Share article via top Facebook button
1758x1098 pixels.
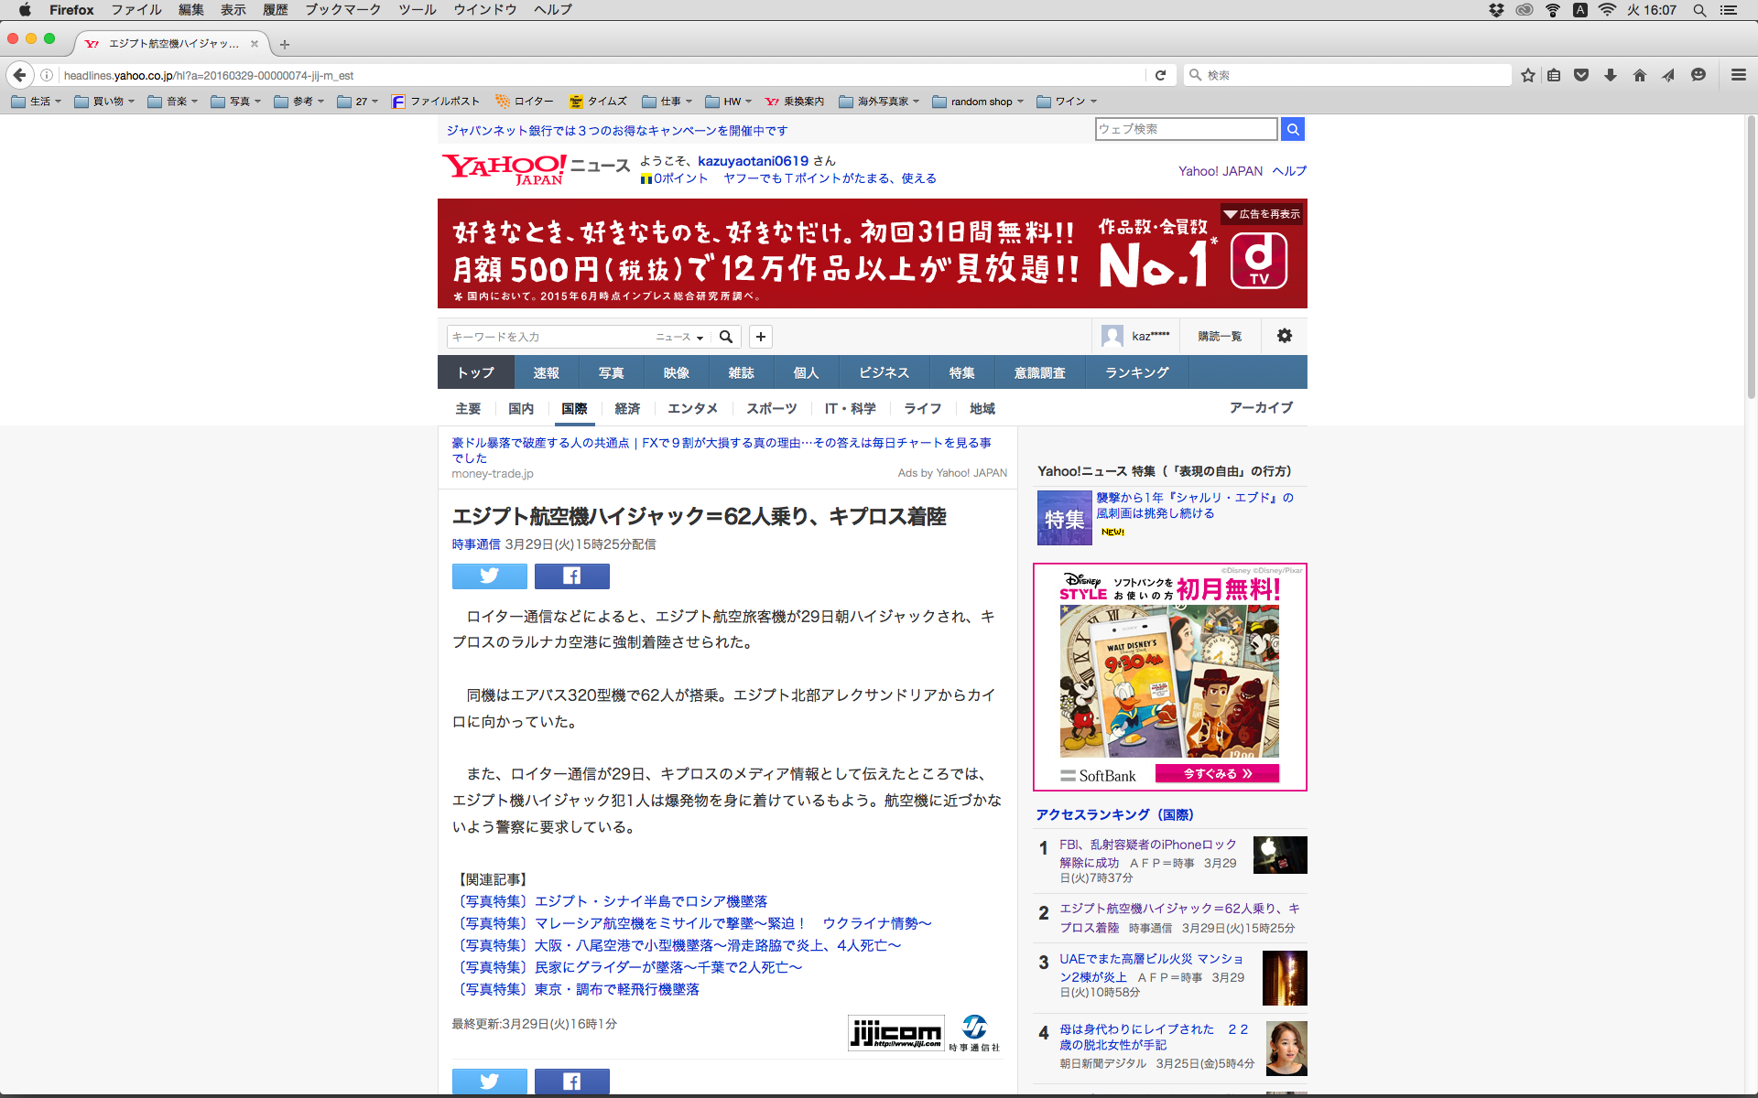(571, 576)
